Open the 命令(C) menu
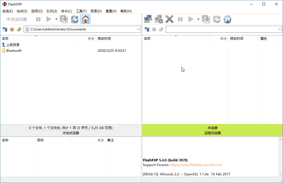This screenshot has width=283, height=183. coord(67,11)
